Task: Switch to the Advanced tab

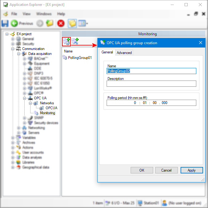Action: tap(124, 53)
